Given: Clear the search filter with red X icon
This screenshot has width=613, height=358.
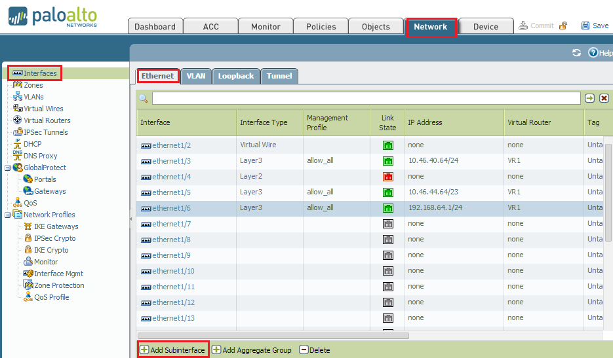Looking at the screenshot, I should click(604, 98).
